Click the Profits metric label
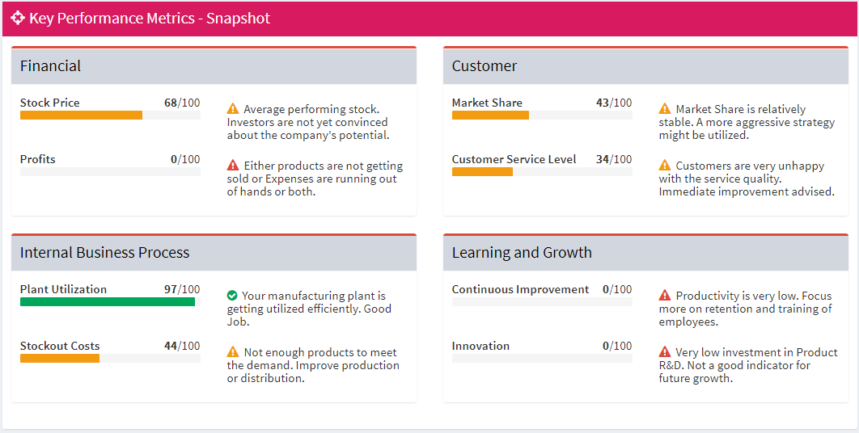 pos(38,159)
